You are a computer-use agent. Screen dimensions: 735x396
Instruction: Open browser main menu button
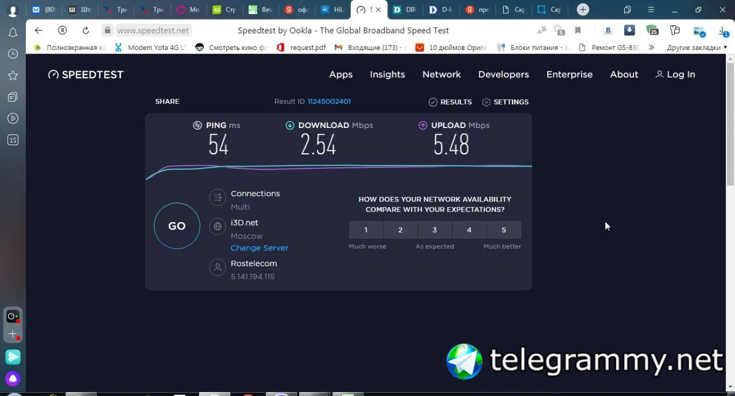click(x=651, y=10)
